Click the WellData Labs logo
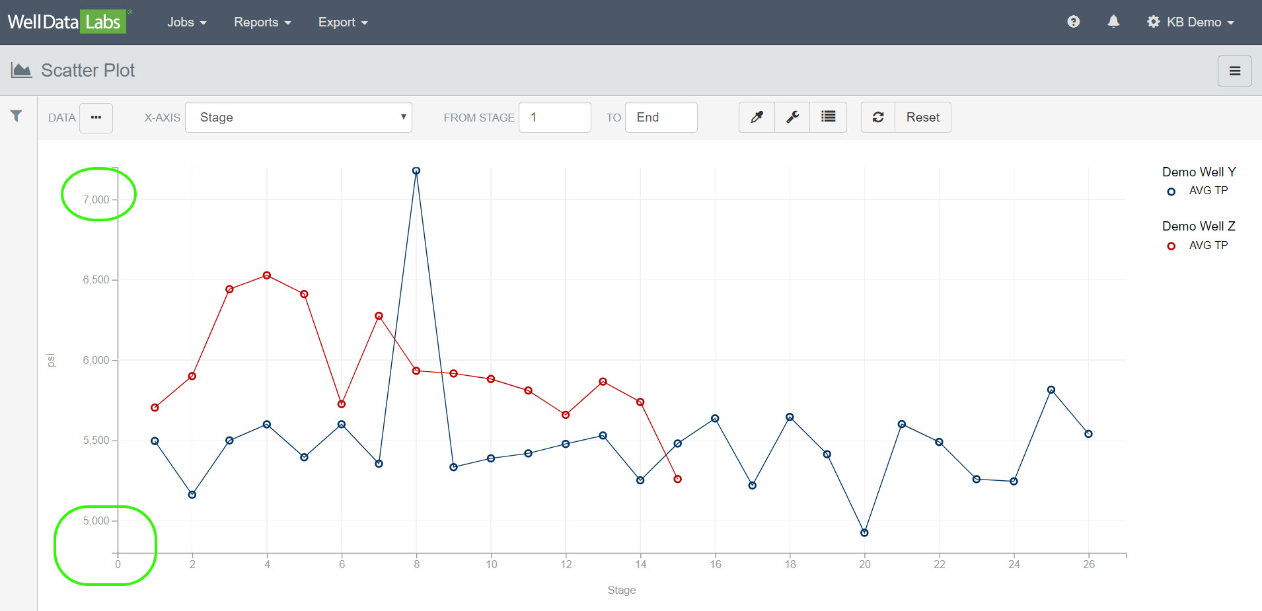This screenshot has height=611, width=1262. coord(65,22)
